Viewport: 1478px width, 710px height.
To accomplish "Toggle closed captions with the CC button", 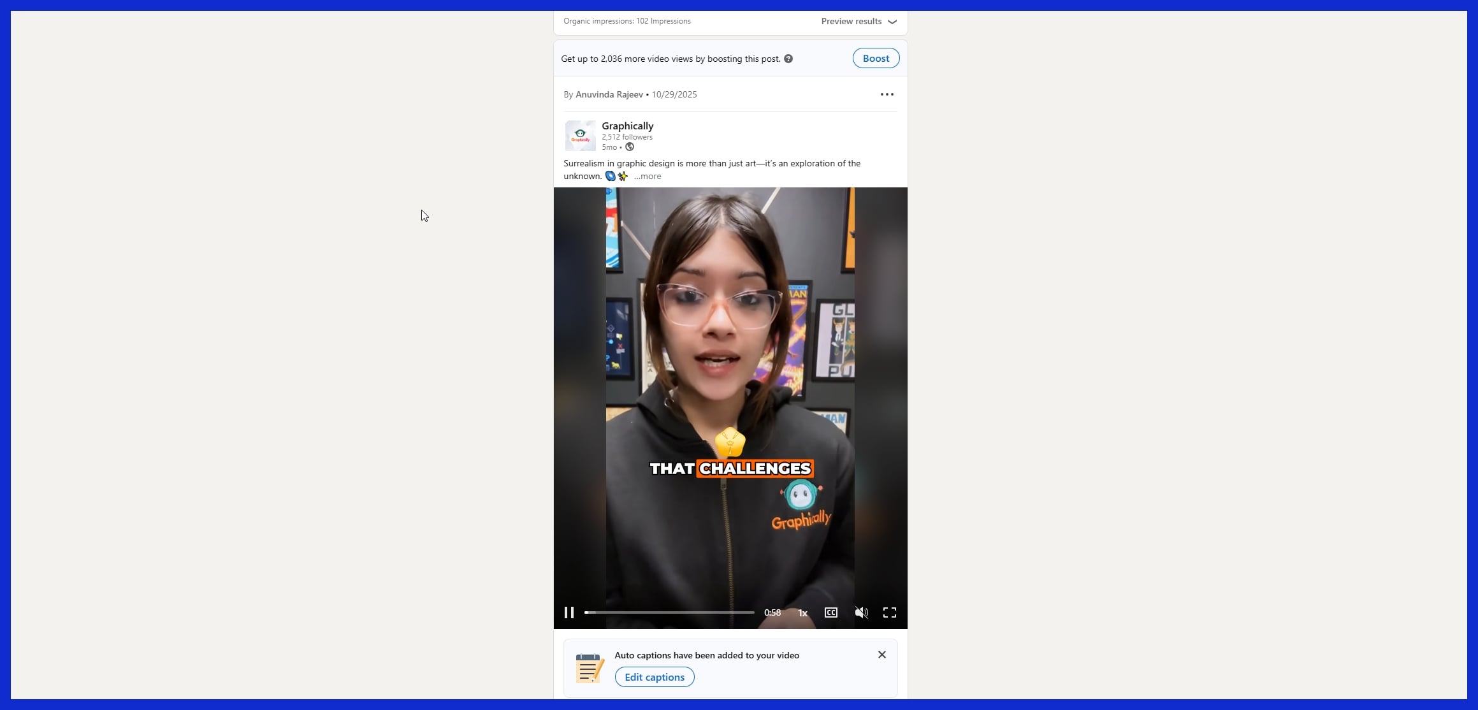I will click(x=830, y=612).
